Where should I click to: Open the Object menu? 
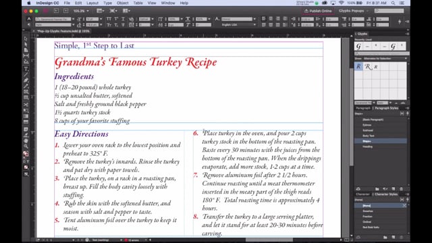[122, 3]
